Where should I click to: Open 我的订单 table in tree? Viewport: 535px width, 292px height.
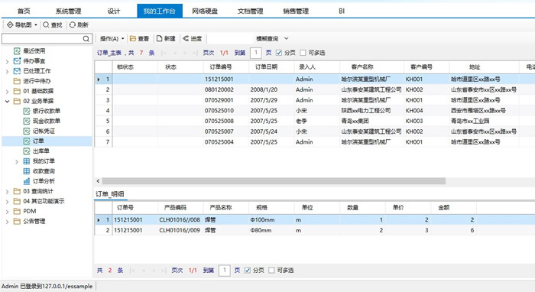(x=44, y=161)
